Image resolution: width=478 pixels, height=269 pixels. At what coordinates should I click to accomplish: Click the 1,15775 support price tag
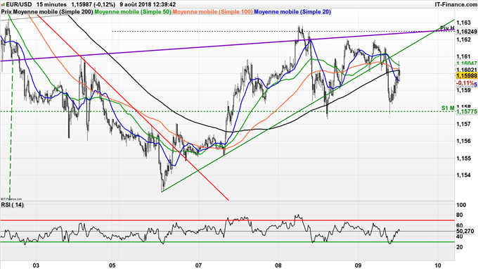[467, 112]
